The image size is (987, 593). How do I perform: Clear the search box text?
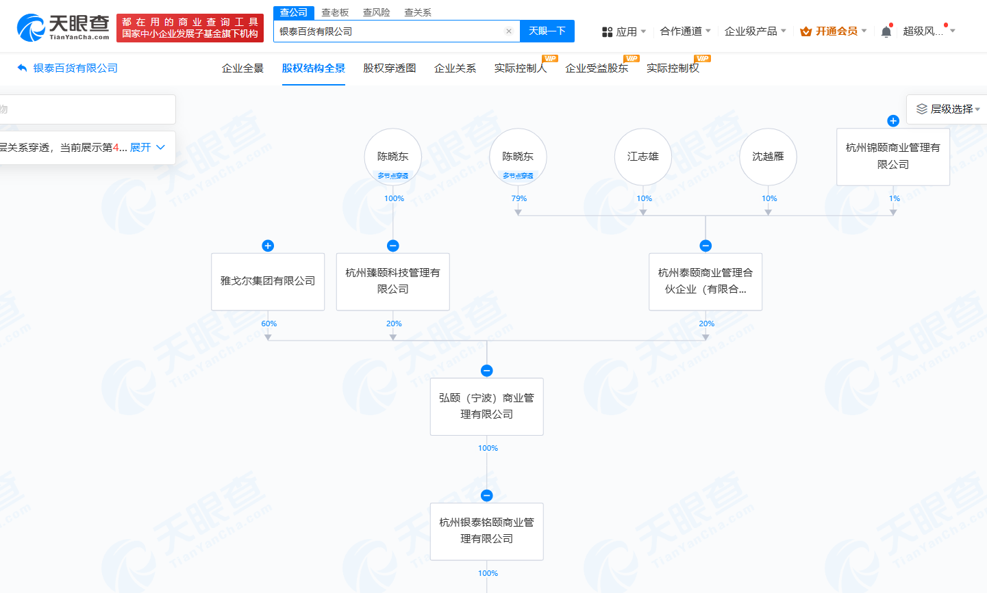click(x=509, y=31)
